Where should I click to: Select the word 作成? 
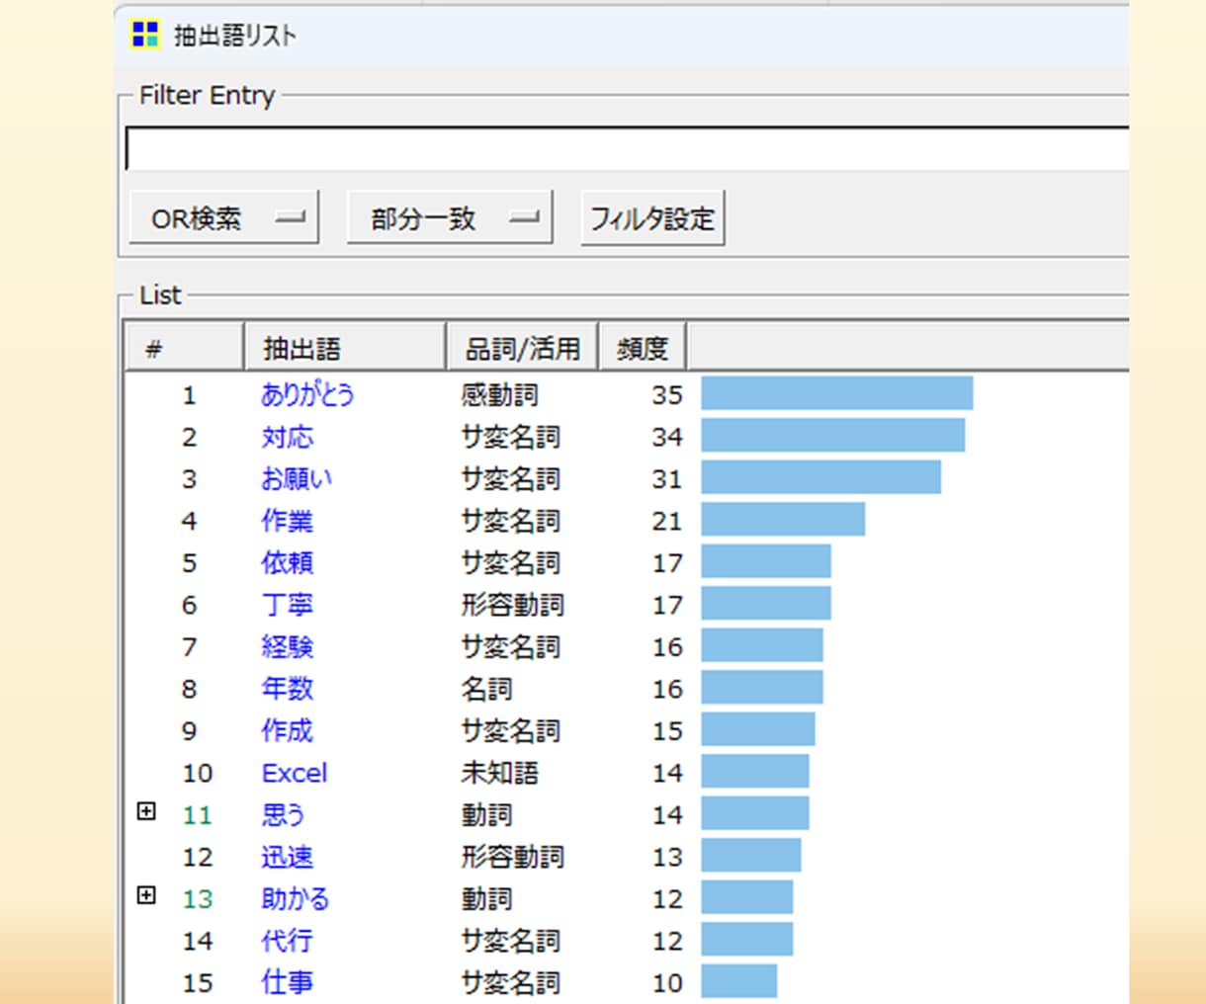click(287, 730)
